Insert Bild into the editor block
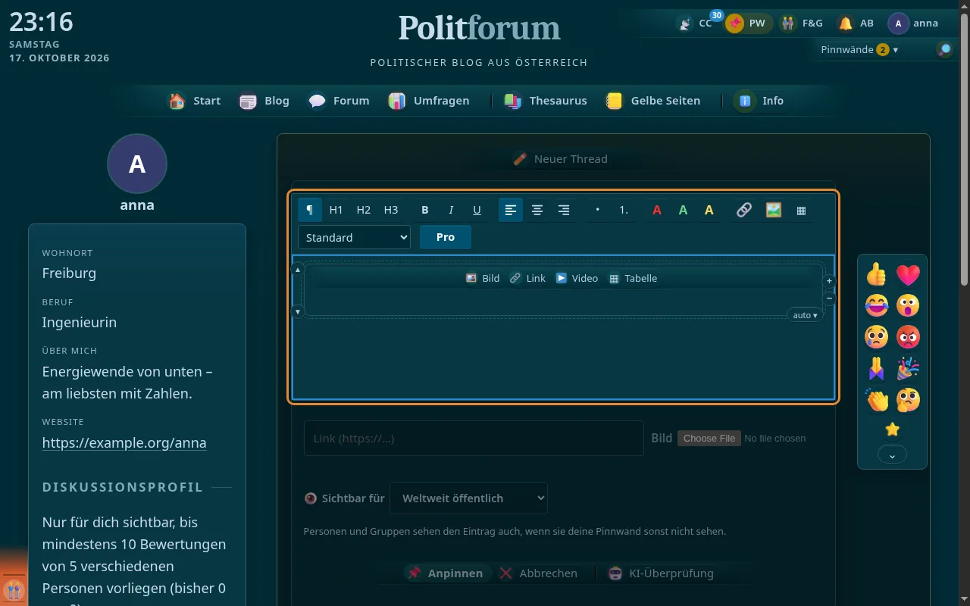 tap(483, 278)
